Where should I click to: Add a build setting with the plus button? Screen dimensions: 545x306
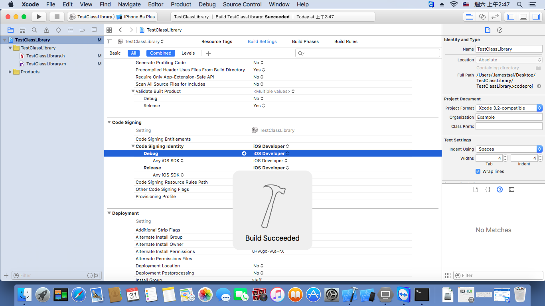pyautogui.click(x=208, y=53)
